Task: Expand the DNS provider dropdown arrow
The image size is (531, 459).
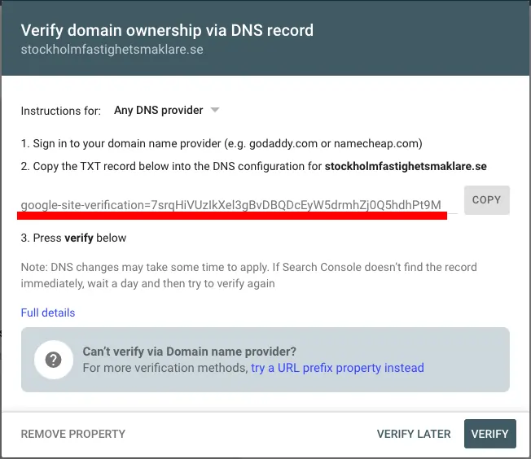Action: point(215,110)
